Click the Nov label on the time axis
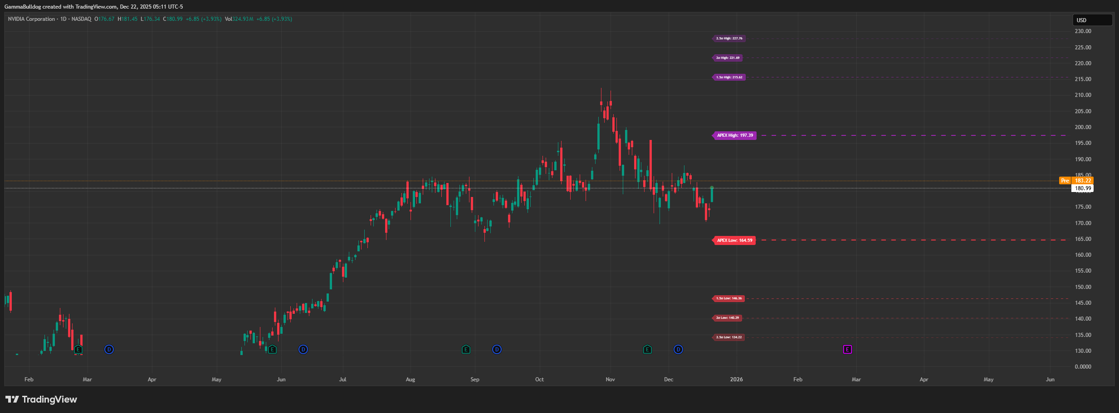Screen dimensions: 1119x413 [611, 379]
